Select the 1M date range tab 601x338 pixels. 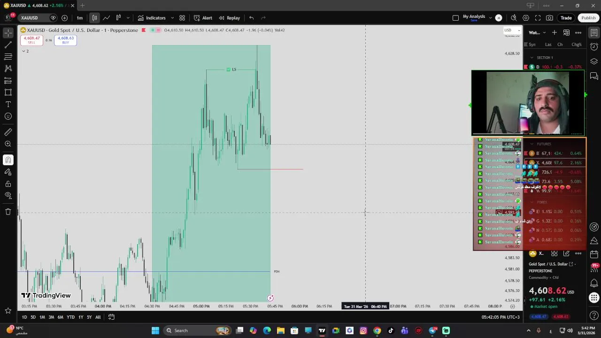pyautogui.click(x=42, y=317)
